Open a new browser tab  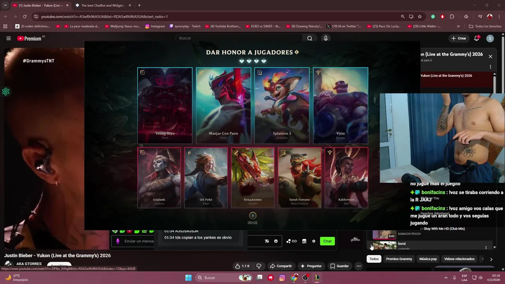(139, 6)
